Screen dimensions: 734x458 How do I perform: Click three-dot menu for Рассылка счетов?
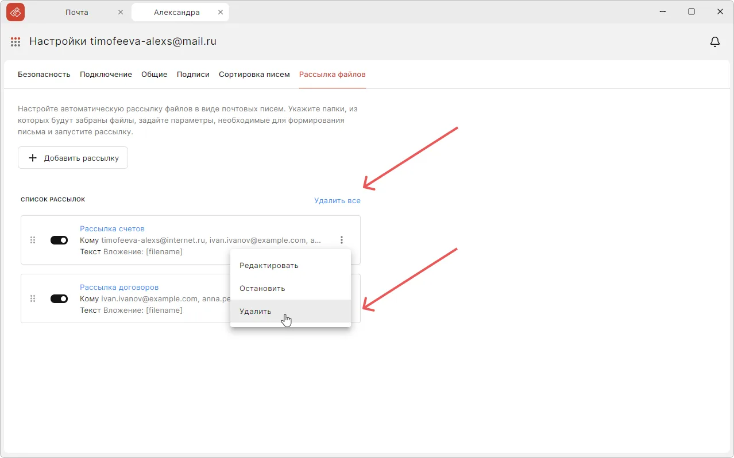coord(342,240)
